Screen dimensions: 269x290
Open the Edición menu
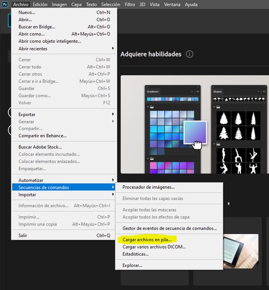[40, 4]
